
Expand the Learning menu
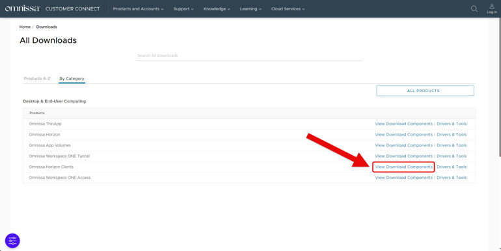click(x=251, y=9)
